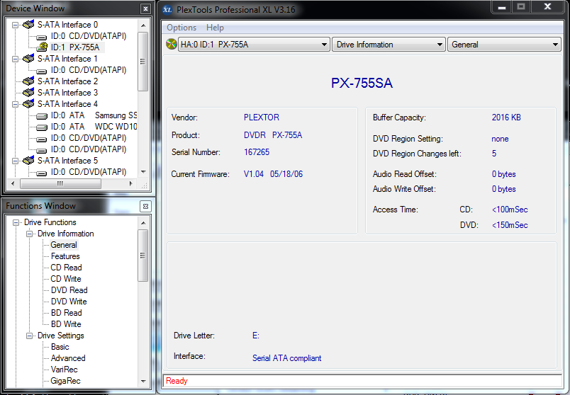Select WDC WD10 ATA device row
This screenshot has width=570, height=395.
tap(94, 127)
